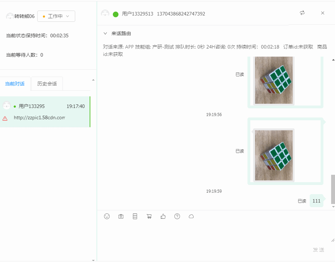Click the cloud icon above the input

(191, 216)
